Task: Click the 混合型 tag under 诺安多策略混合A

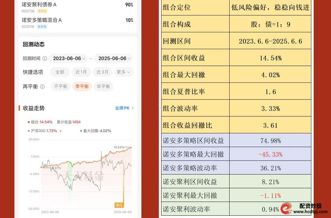Action: click(x=42, y=27)
